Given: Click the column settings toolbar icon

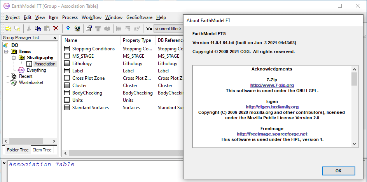Looking at the screenshot, I should tap(128, 28).
